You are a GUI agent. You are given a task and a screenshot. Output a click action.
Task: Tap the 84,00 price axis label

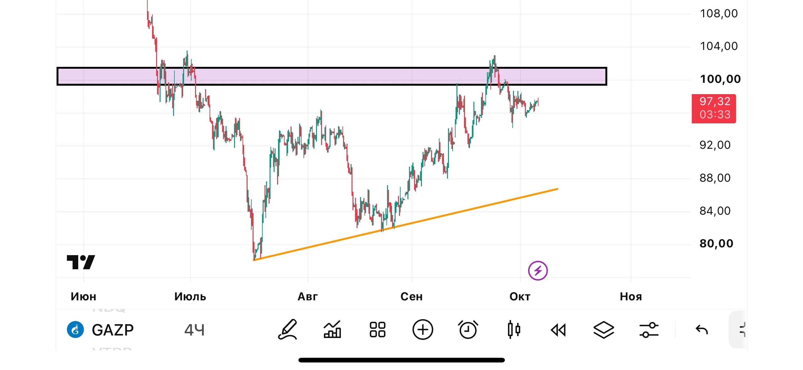click(x=715, y=211)
